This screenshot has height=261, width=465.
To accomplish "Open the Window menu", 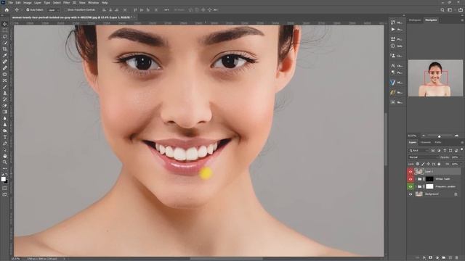I will click(94, 3).
